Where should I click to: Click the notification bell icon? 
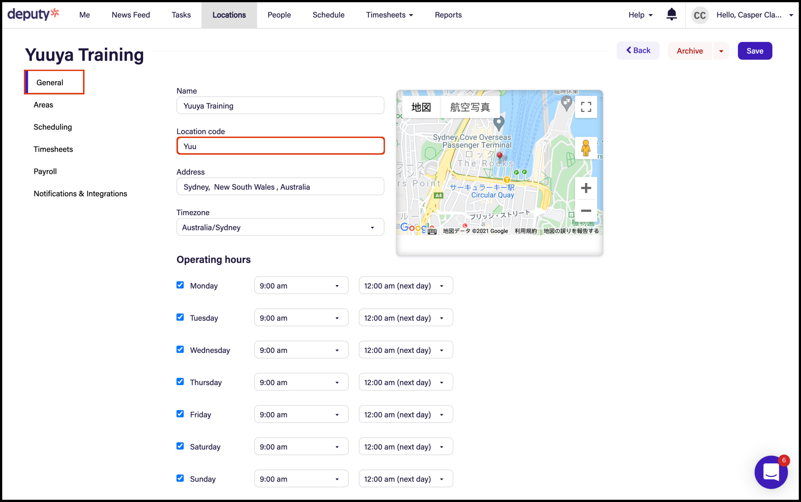coord(671,14)
